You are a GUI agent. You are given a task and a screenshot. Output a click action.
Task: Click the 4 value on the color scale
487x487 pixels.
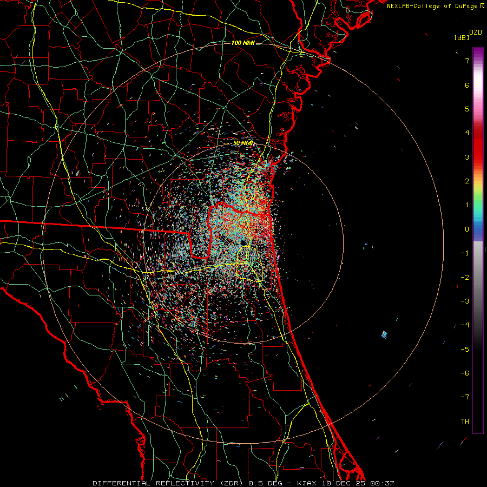point(467,133)
